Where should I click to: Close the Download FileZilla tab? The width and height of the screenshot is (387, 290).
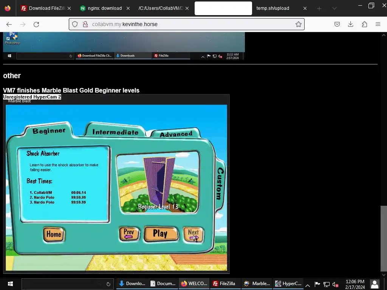69,8
